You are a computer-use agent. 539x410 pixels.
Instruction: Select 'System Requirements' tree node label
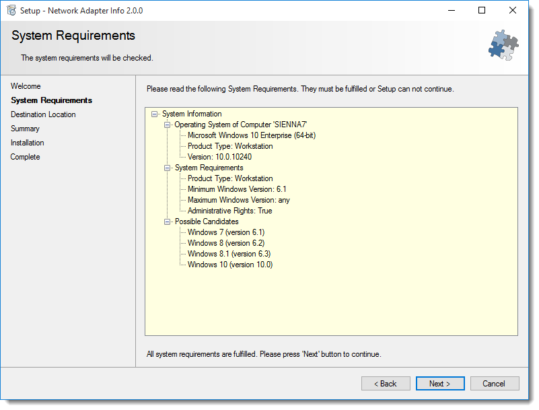[x=209, y=168]
